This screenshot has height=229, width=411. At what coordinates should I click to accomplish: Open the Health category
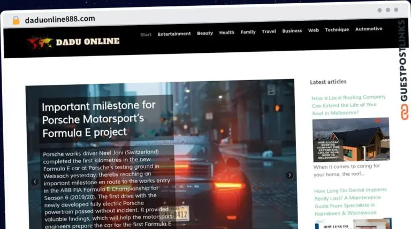point(226,33)
